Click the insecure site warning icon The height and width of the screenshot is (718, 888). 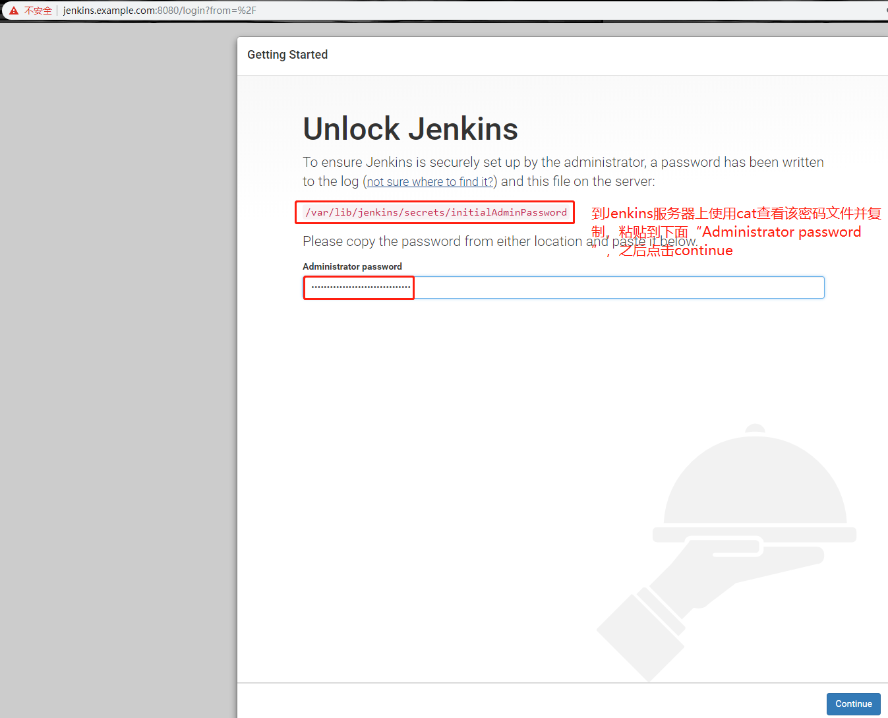point(14,11)
